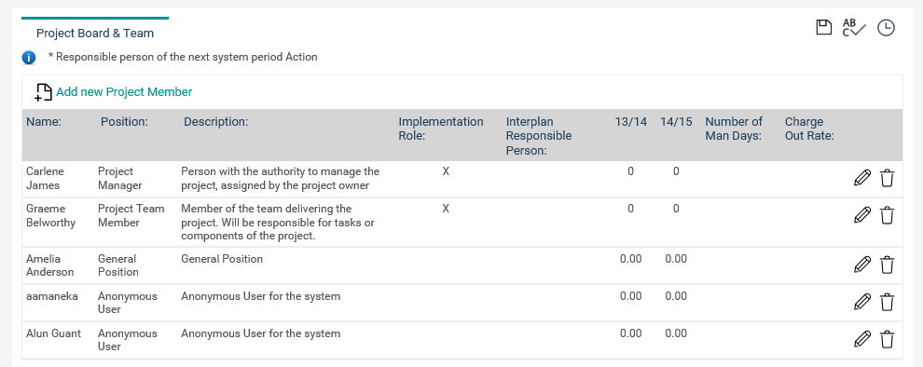Select the Project Board & Team tab
This screenshot has height=367, width=923.
pyautogui.click(x=95, y=34)
